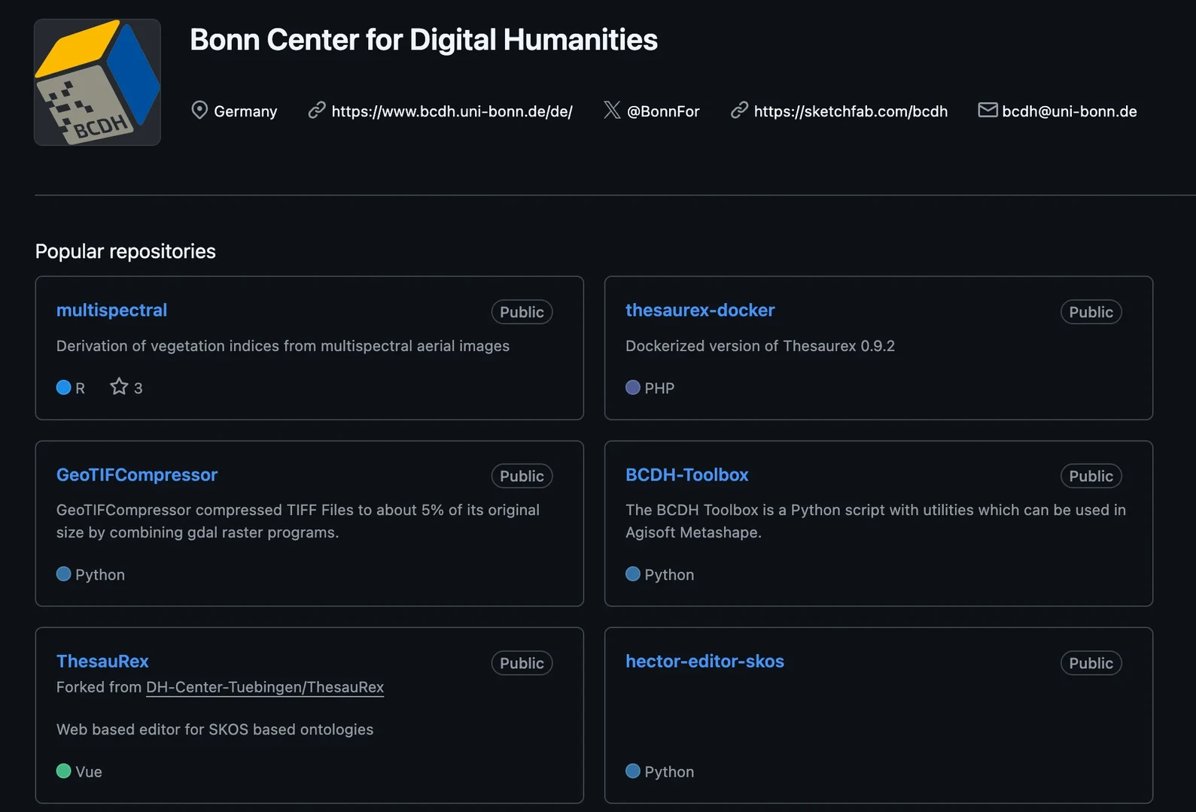The width and height of the screenshot is (1196, 812).
Task: Click the bcdh@uni-bonn.de email link
Action: (x=1070, y=111)
